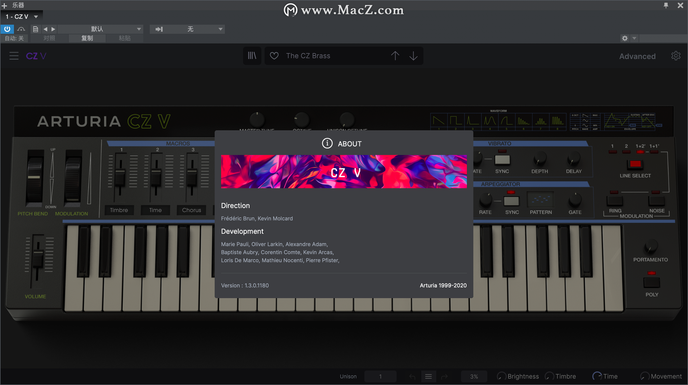Viewport: 688px width, 385px height.
Task: Toggle RING modulation button
Action: pos(615,201)
